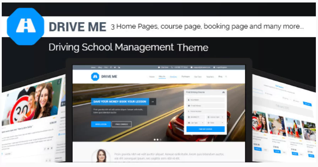Open the Chat Now link in the top bar
Screen dimensions: 318x167
pyautogui.click(x=163, y=67)
